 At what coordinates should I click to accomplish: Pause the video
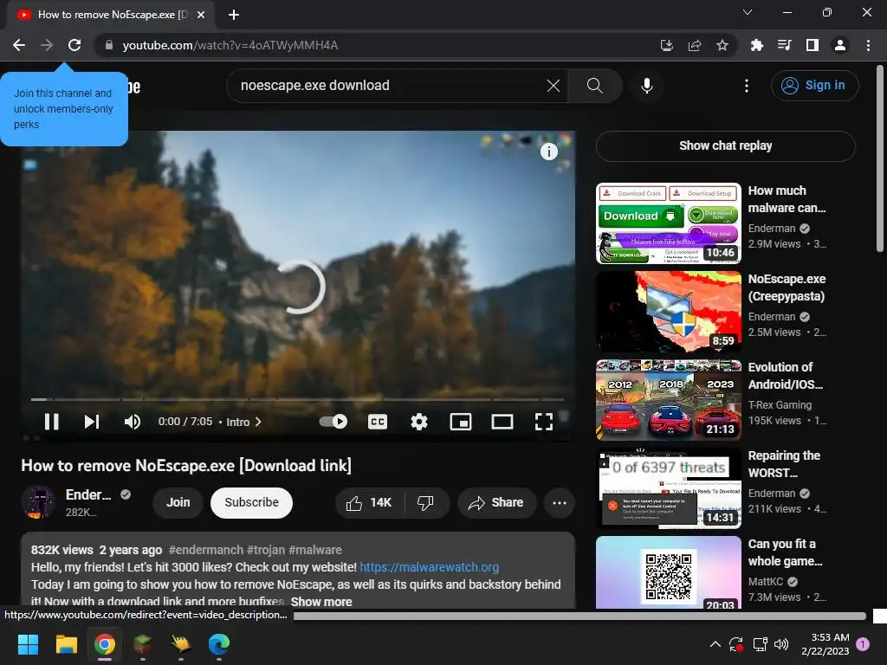click(x=51, y=422)
